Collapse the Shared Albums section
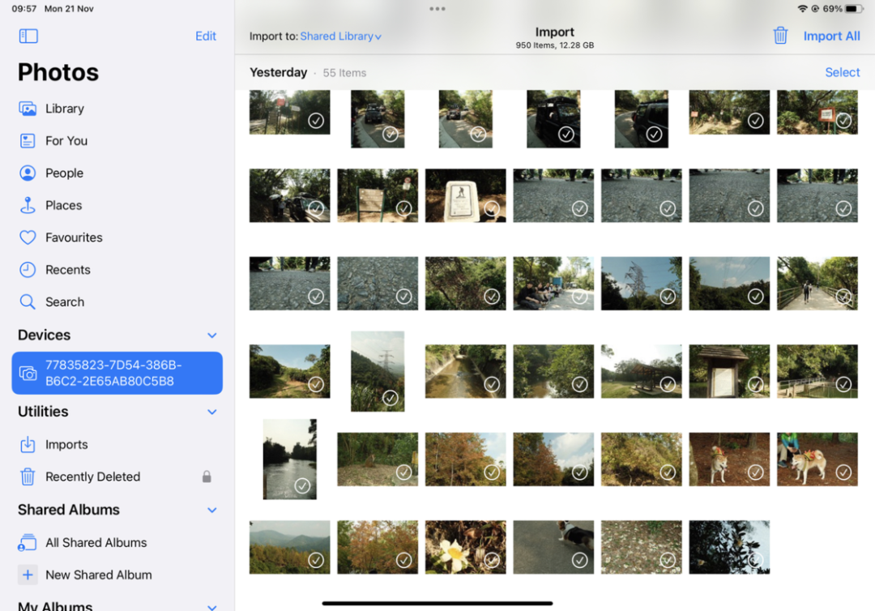The width and height of the screenshot is (875, 611). (x=211, y=510)
